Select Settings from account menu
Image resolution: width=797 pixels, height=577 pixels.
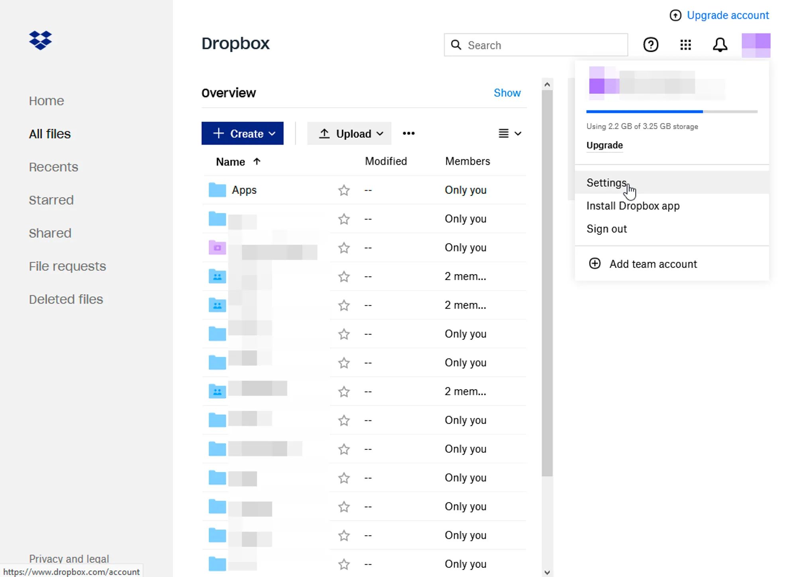(x=607, y=183)
